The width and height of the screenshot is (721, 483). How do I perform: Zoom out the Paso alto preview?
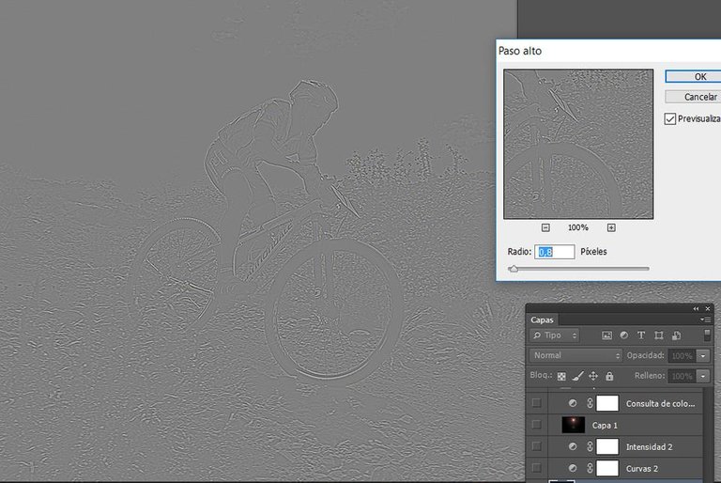545,227
